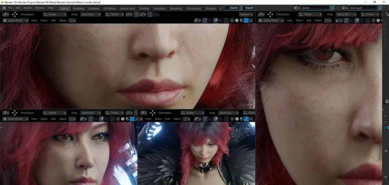Open Orientation Global dropdown in top-left viewport
389x185 pixels.
pyautogui.click(x=55, y=14)
